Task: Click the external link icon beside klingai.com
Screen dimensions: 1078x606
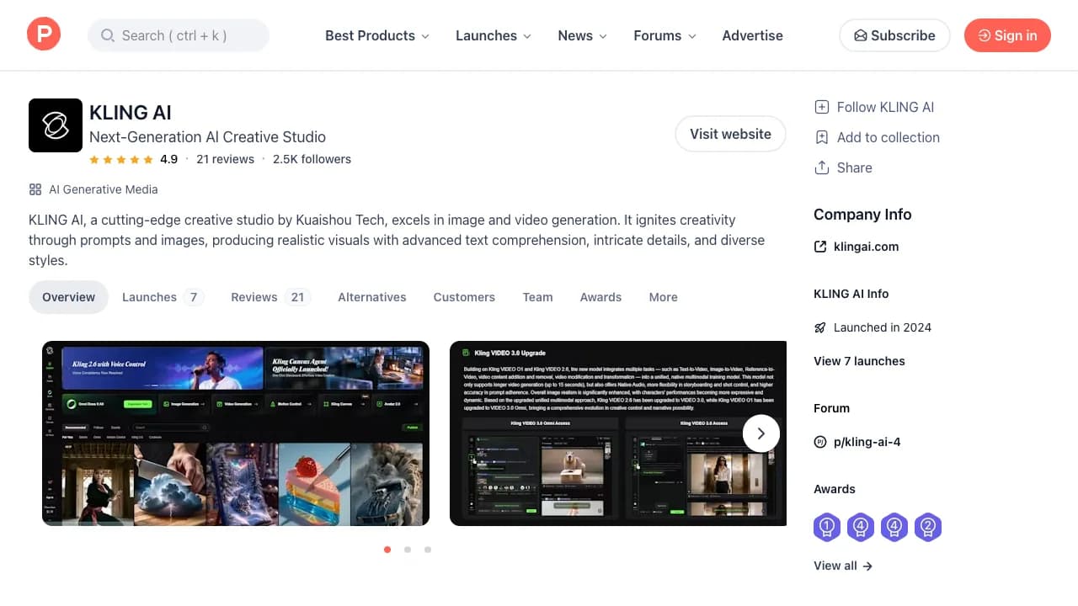Action: coord(820,247)
